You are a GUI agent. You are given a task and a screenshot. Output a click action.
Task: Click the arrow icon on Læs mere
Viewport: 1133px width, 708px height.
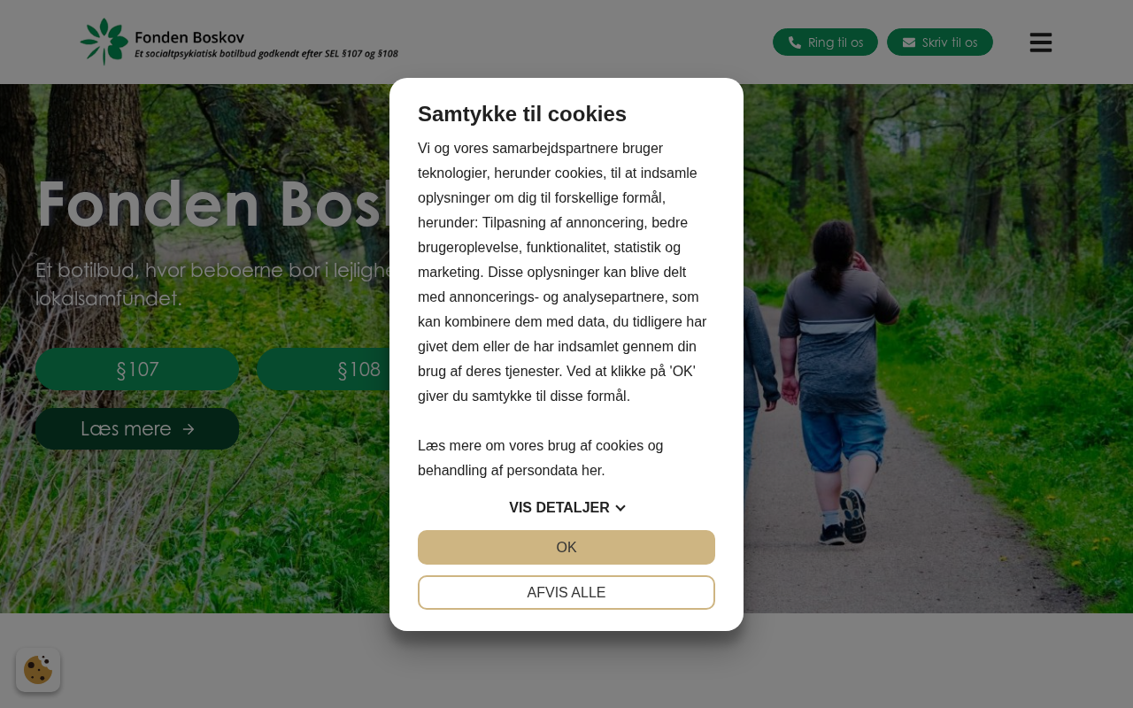(188, 429)
